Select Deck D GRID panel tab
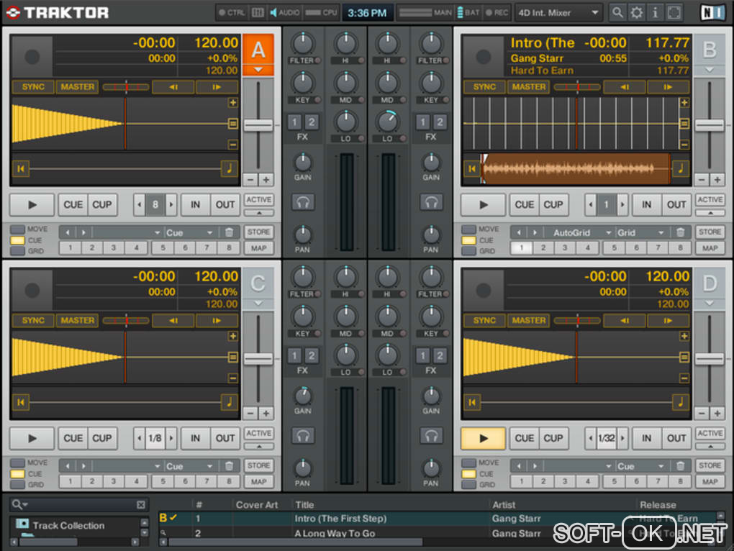Screen dimensions: 734x551 click(469, 485)
